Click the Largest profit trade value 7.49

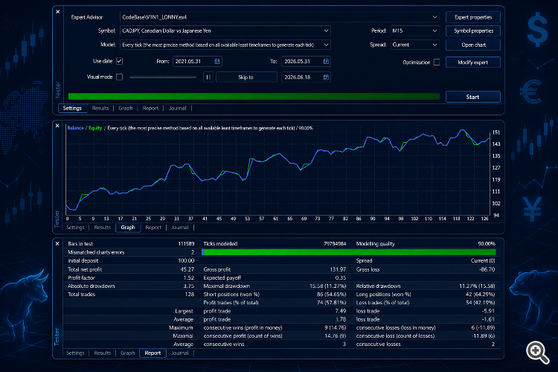341,311
